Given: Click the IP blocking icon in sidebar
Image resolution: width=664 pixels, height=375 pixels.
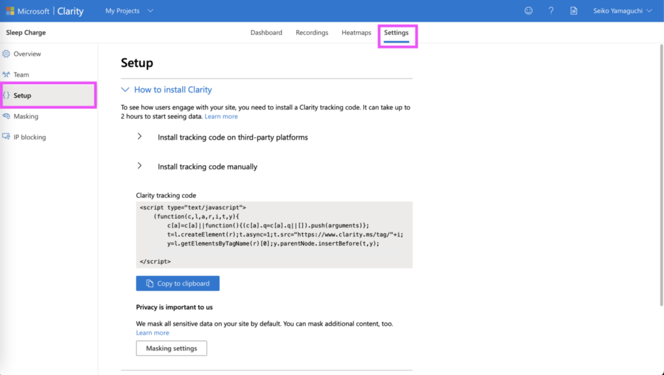Looking at the screenshot, I should tap(6, 137).
